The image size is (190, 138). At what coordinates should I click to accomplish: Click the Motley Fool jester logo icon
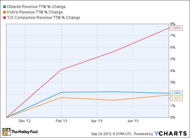click(6, 132)
